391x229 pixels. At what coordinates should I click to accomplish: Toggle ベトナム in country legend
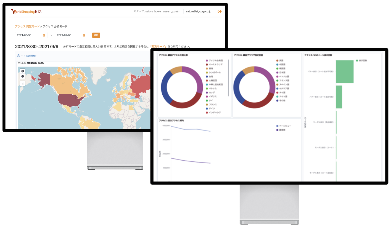[x=211, y=89]
